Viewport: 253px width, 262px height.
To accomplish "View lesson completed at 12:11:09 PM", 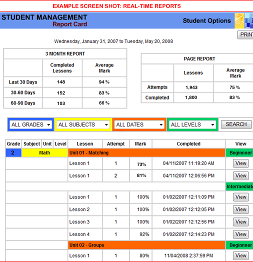I will pos(241,197).
